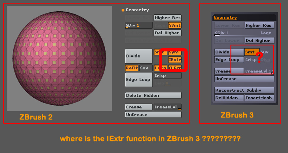Click greyed Del Lower in ZBrush 3 panel
Screen dimensions: 288x153
point(229,41)
